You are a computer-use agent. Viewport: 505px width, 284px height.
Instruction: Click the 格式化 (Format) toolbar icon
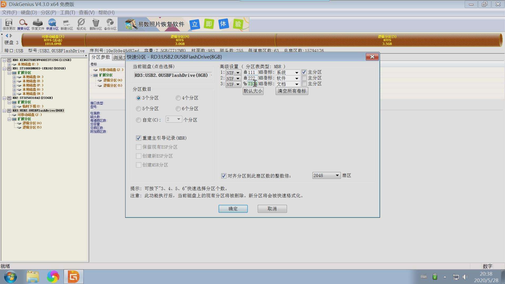point(81,24)
